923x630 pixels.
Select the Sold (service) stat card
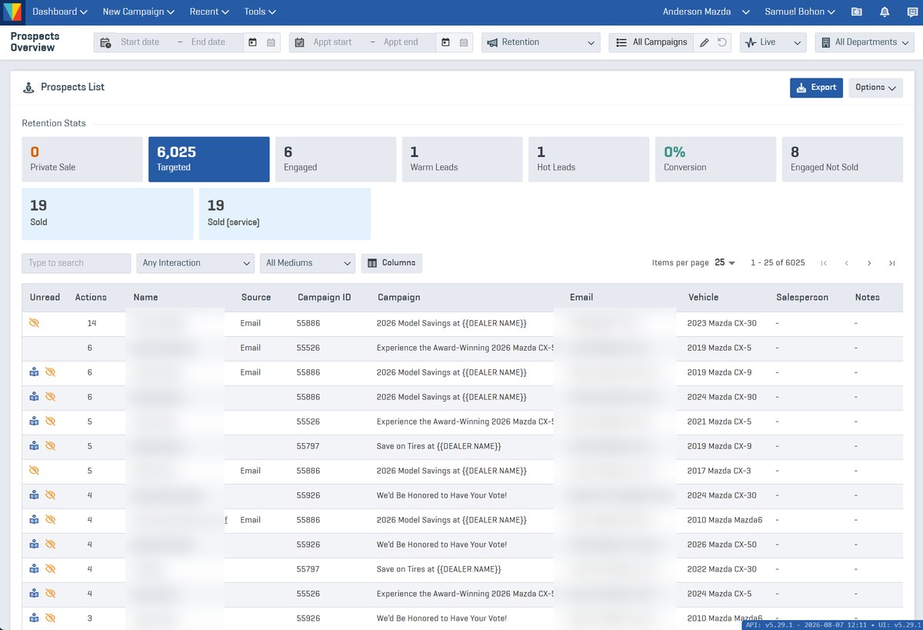pyautogui.click(x=285, y=214)
